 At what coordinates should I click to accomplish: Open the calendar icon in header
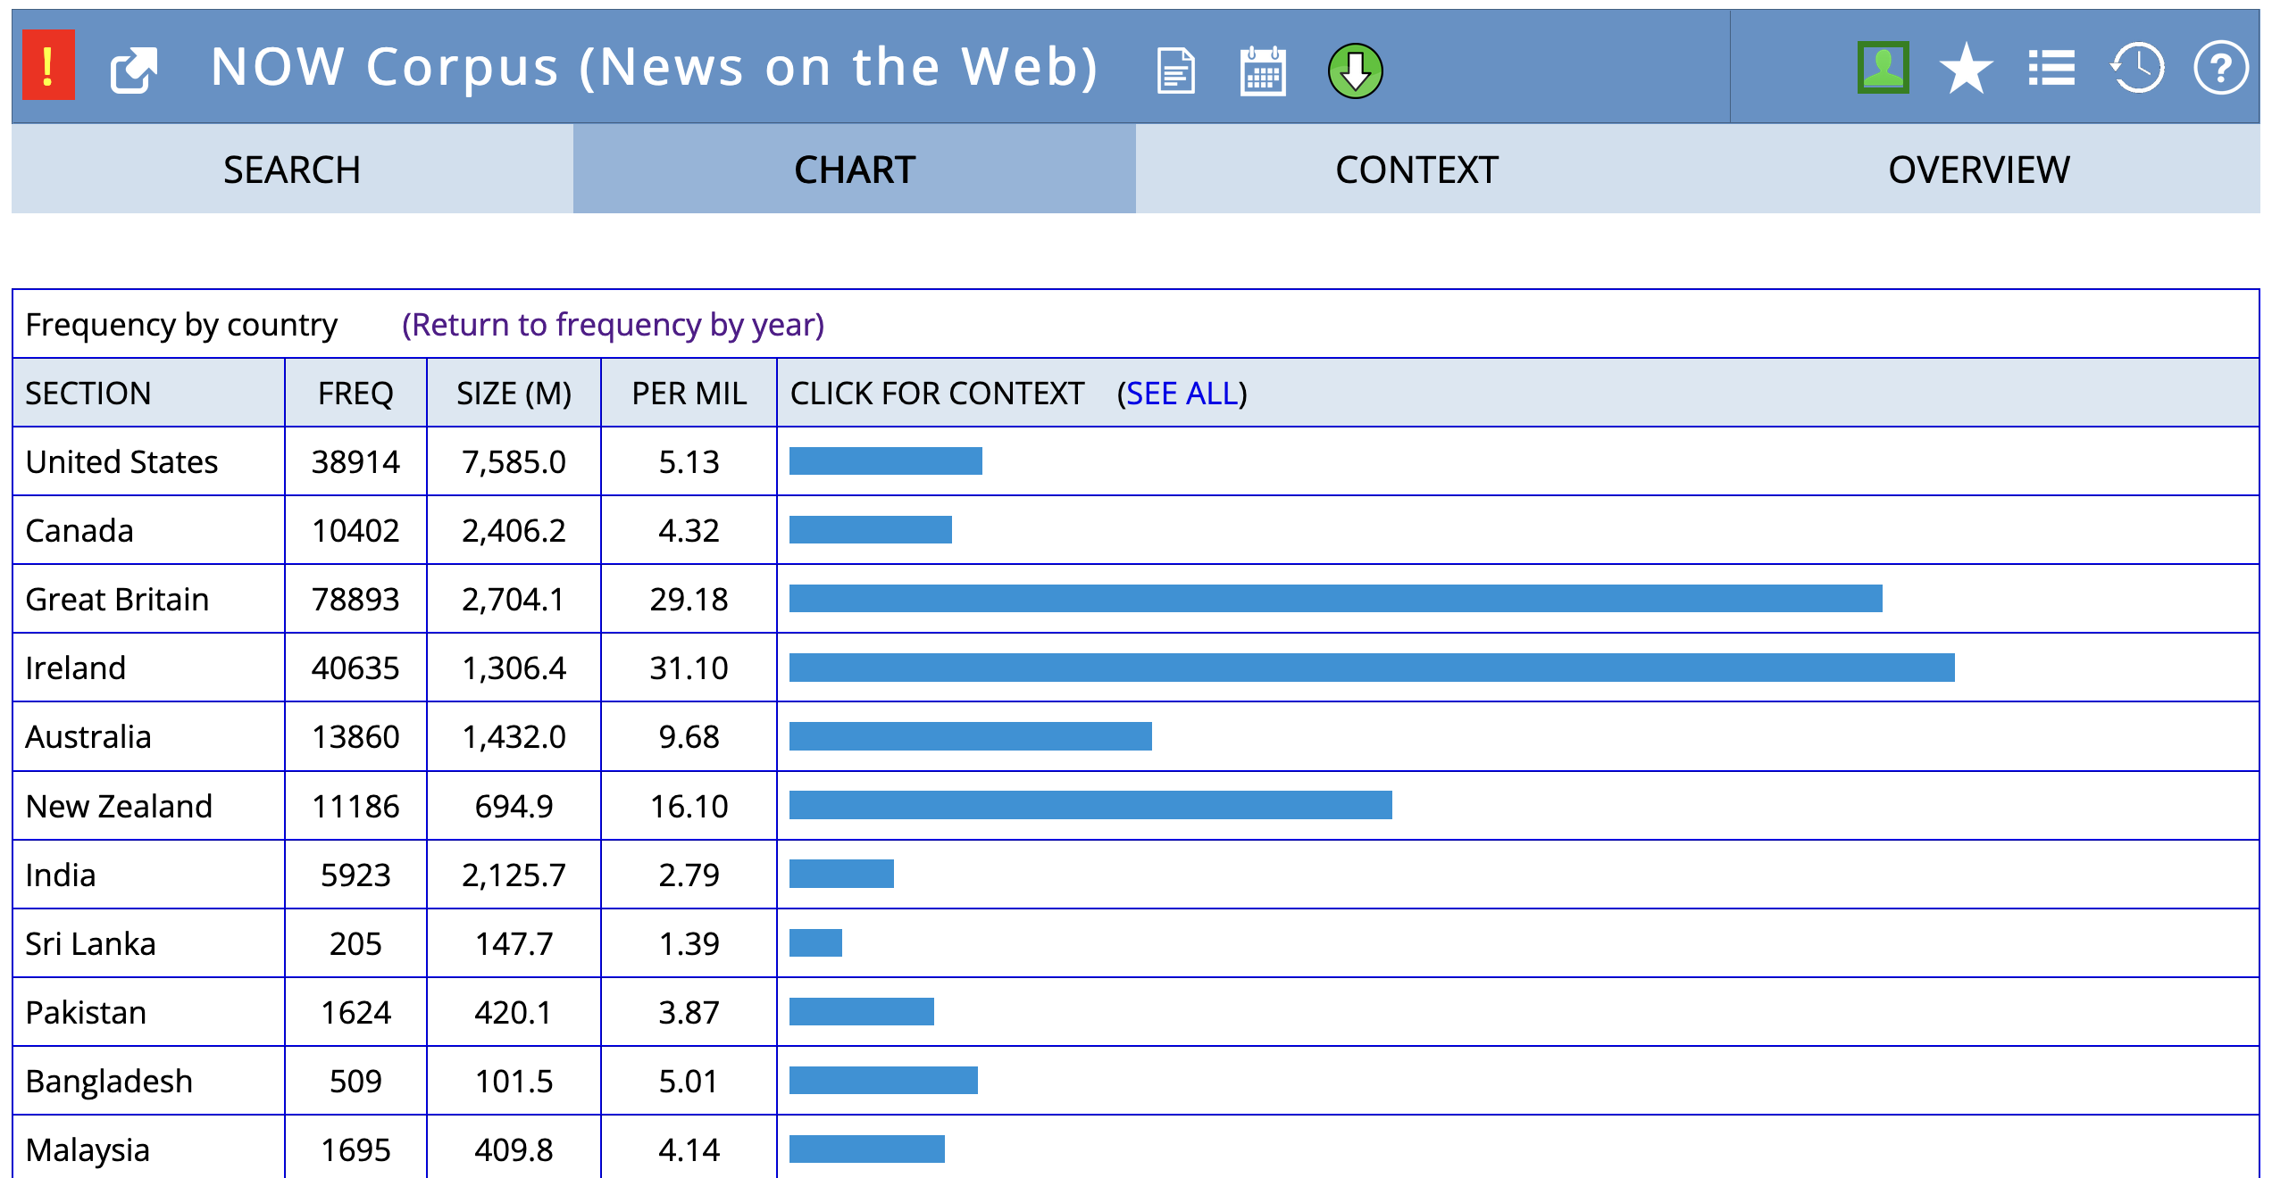coord(1263,71)
